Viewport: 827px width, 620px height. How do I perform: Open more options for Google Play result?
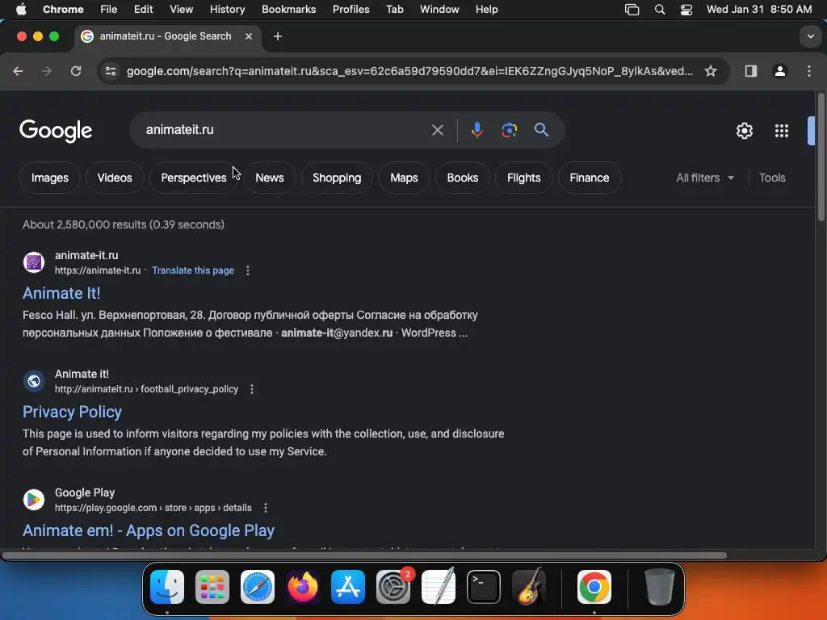265,508
